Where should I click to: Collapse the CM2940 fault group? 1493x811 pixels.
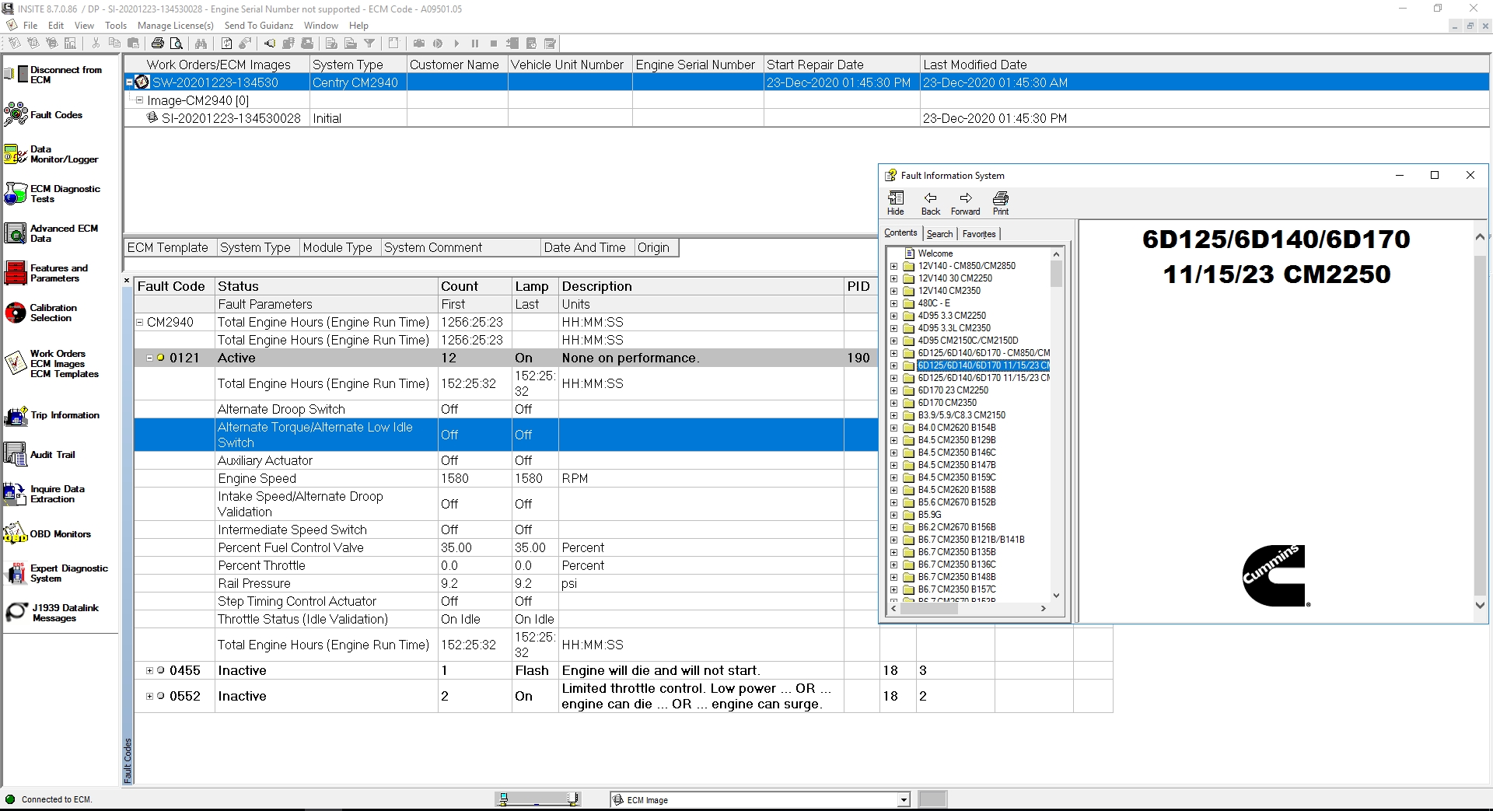(140, 322)
